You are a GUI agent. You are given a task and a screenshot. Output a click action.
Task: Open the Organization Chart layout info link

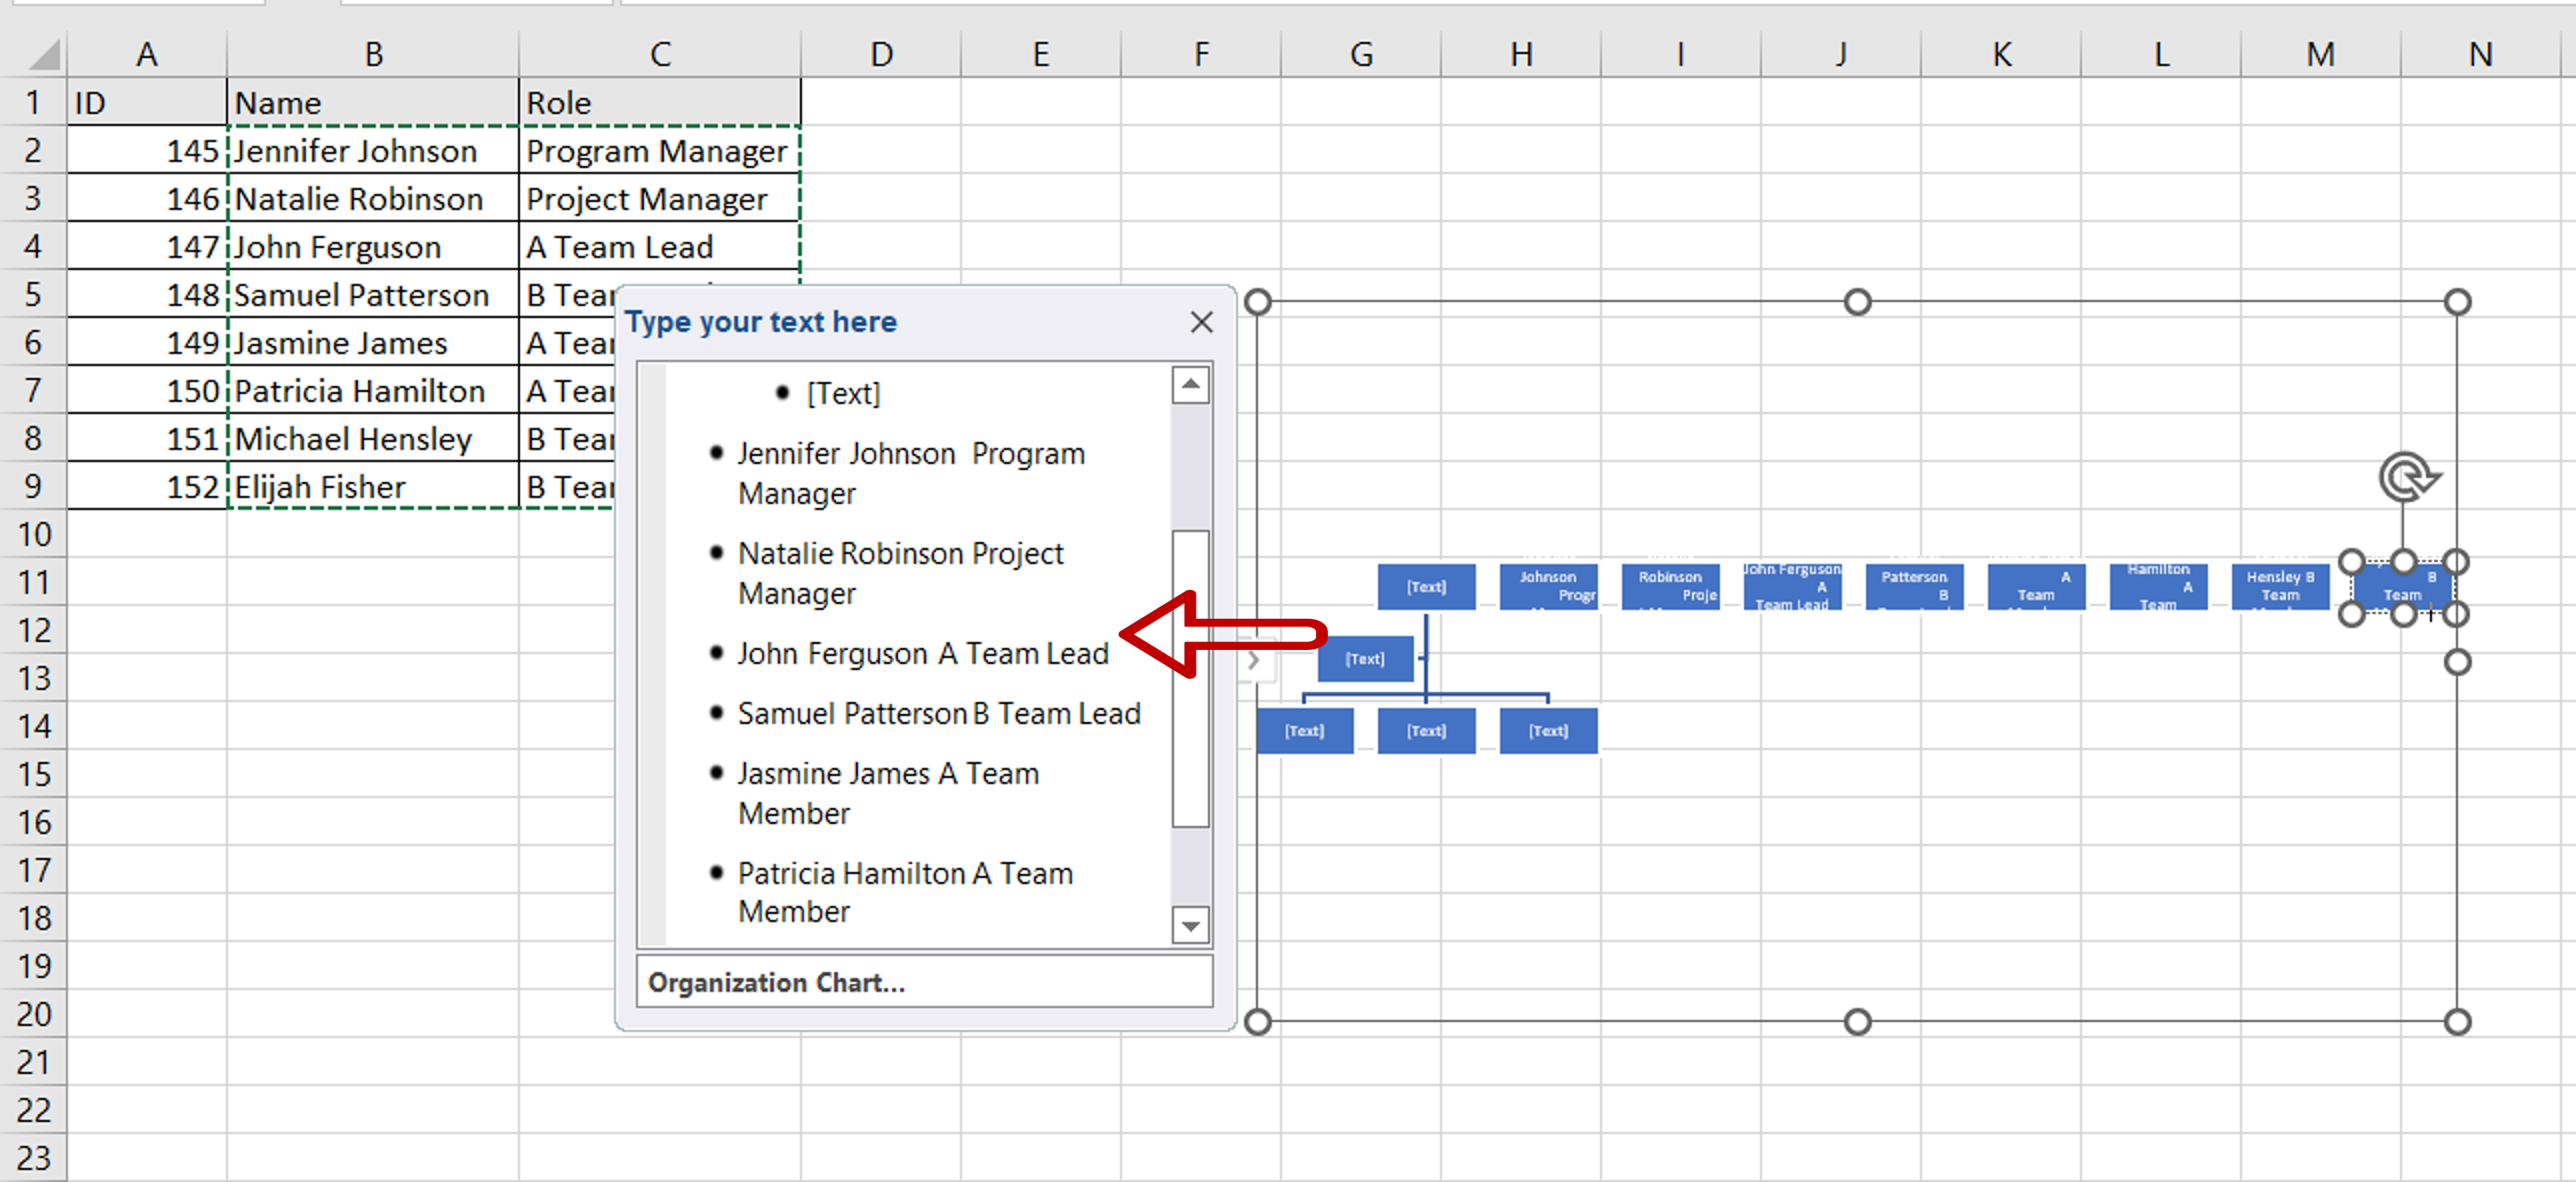click(x=775, y=982)
